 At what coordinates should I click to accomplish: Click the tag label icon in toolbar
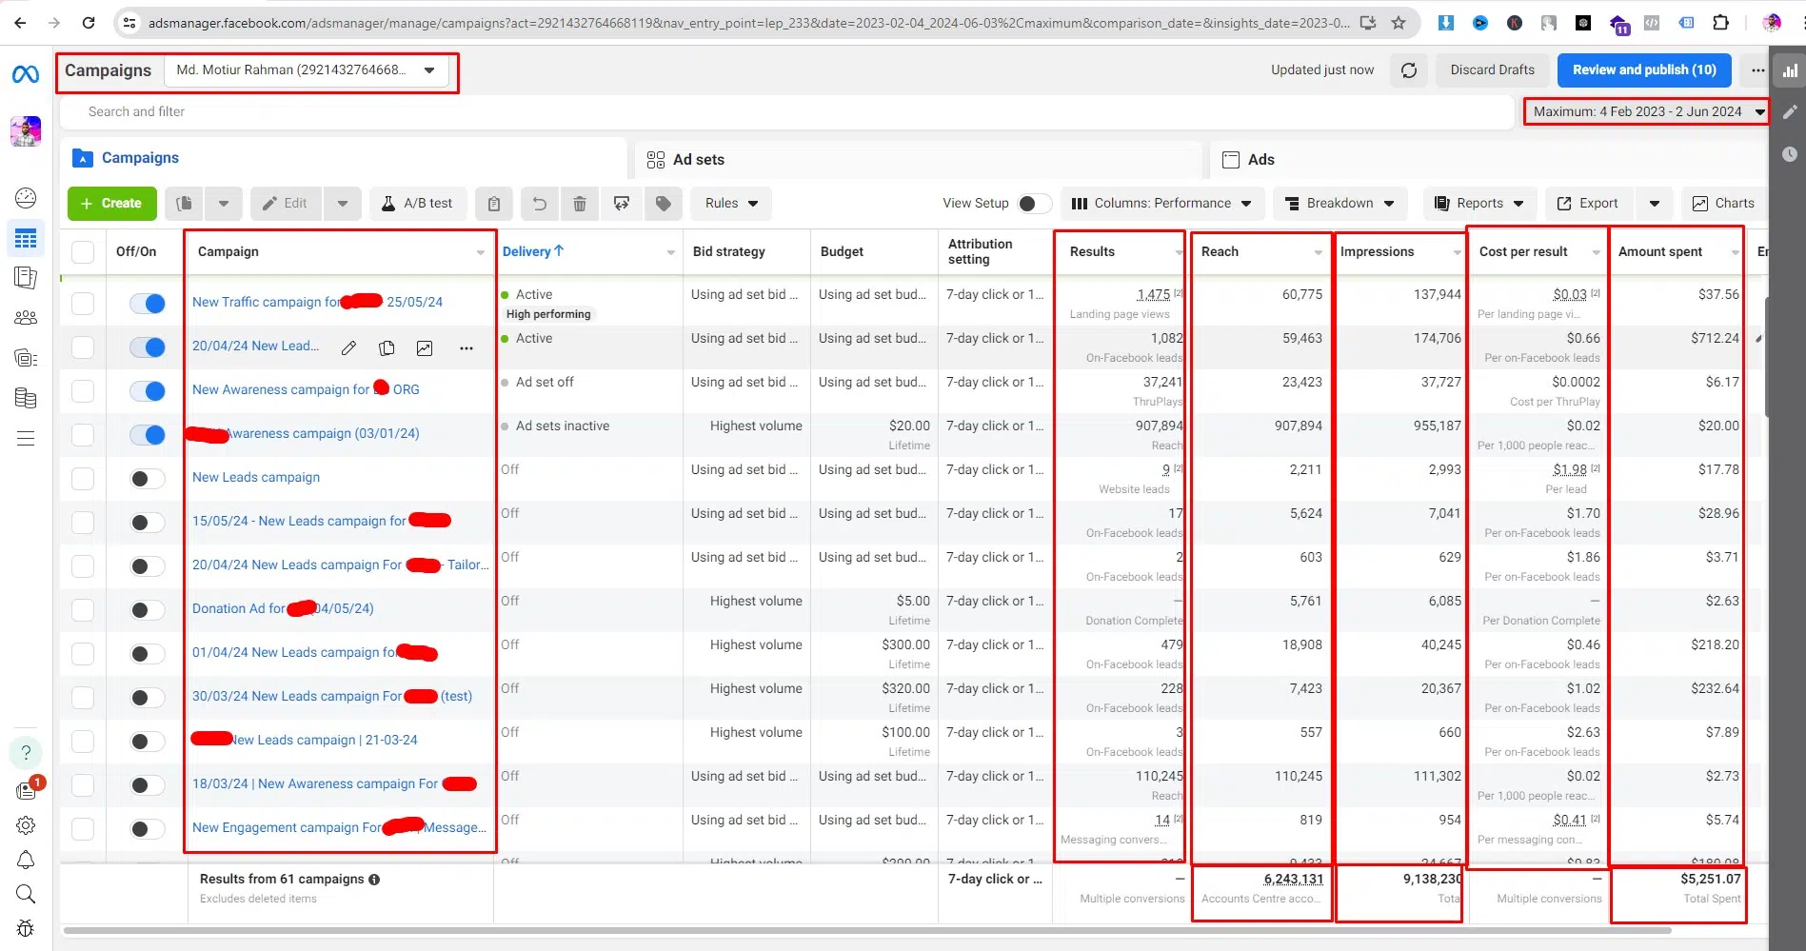(664, 204)
